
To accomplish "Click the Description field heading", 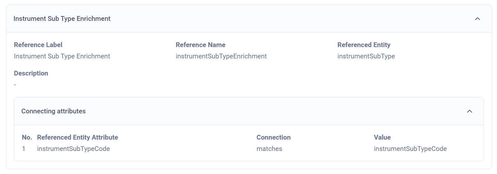I will pos(31,73).
